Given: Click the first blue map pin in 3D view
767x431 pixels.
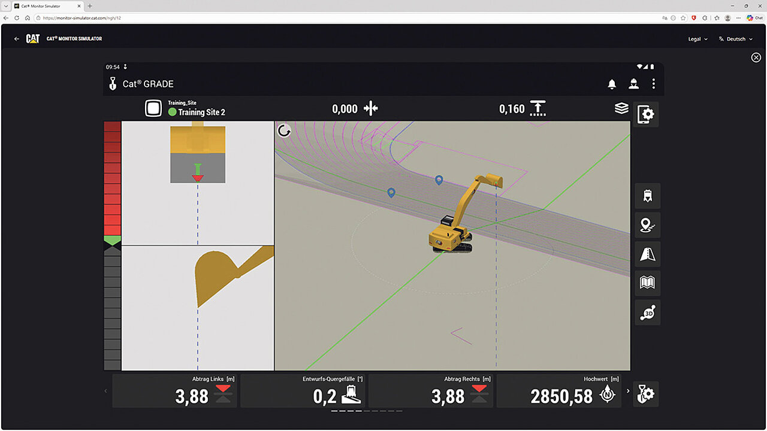Looking at the screenshot, I should click(x=391, y=192).
